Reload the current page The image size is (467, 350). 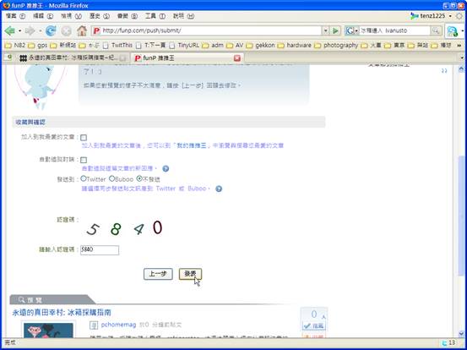point(51,30)
